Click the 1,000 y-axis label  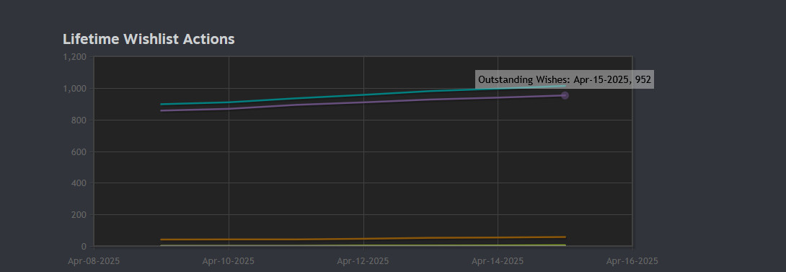pyautogui.click(x=75, y=88)
